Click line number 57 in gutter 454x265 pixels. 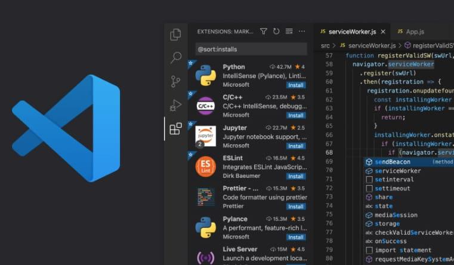coord(329,56)
